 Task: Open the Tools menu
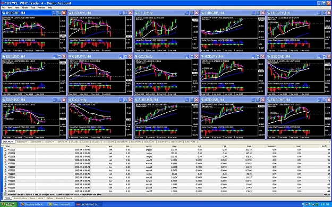33,7
